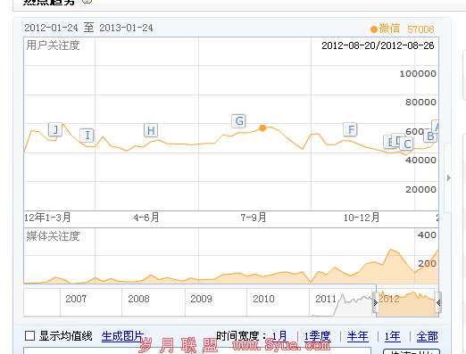Click the 10-12月 axis label
Viewport: 466px width, 354px height.
pyautogui.click(x=362, y=218)
